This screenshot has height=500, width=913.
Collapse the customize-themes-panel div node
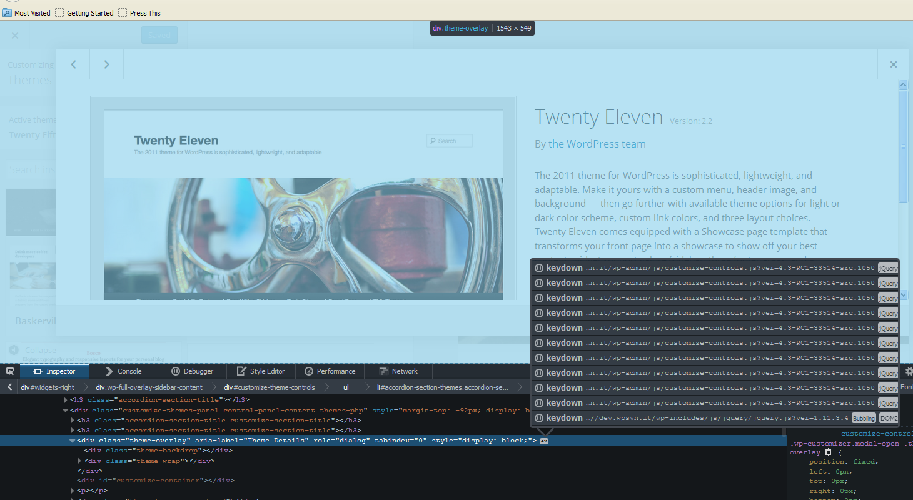[x=66, y=411]
